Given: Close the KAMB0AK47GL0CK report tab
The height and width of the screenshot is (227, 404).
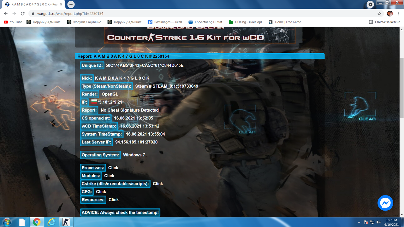Looking at the screenshot, I should 61,4.
